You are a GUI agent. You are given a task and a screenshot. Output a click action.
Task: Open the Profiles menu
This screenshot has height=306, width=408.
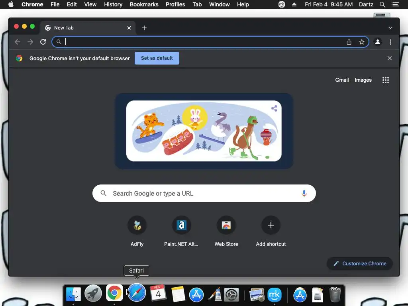(x=175, y=4)
